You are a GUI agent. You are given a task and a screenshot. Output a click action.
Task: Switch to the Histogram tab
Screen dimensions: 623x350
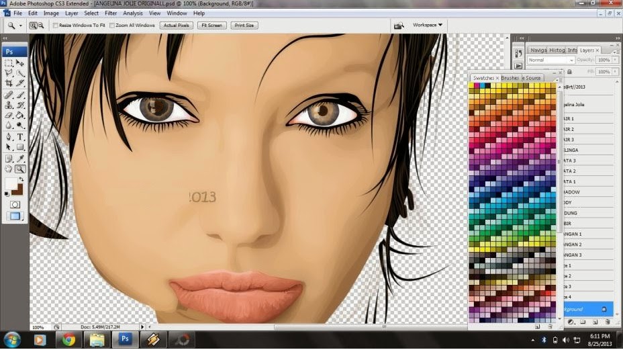pos(557,50)
